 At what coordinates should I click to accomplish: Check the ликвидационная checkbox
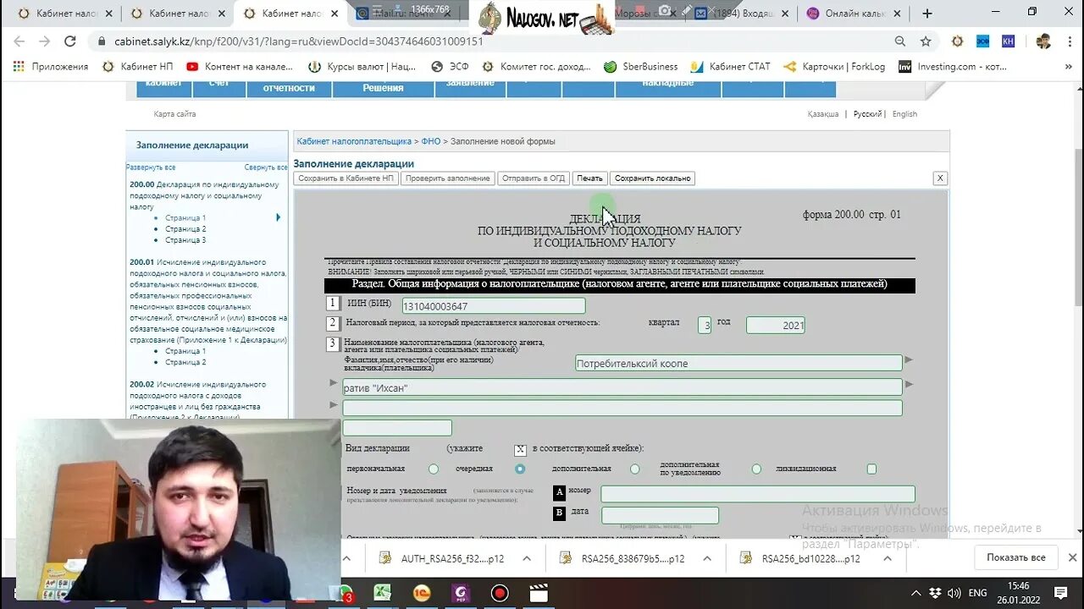coord(871,469)
